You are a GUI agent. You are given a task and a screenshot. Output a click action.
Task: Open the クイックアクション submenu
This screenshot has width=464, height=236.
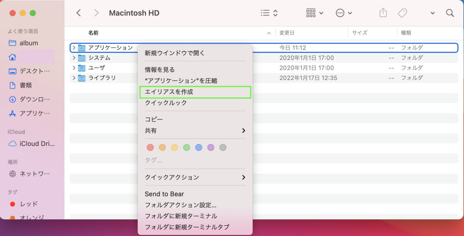(195, 177)
